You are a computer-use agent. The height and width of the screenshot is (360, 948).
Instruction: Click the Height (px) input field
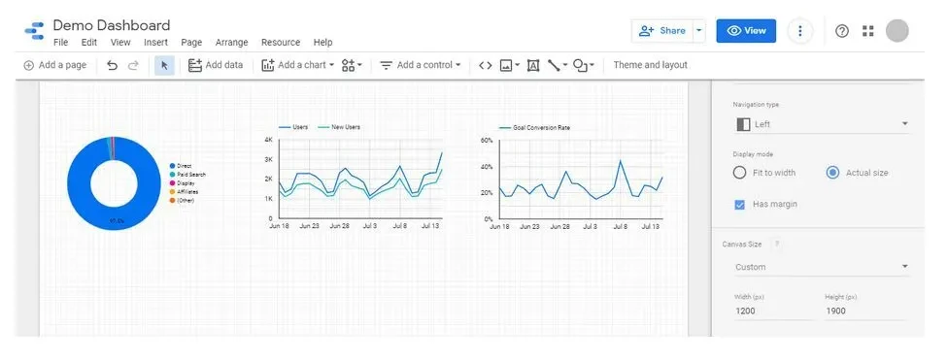(x=865, y=311)
